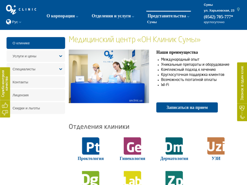Open the Ge Gynecology department icon
The image size is (247, 185).
(x=132, y=146)
